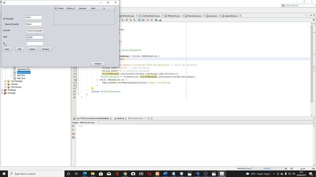Open the Mail app from the taskbar
Viewport: 316px width, 177px height.
[109, 174]
